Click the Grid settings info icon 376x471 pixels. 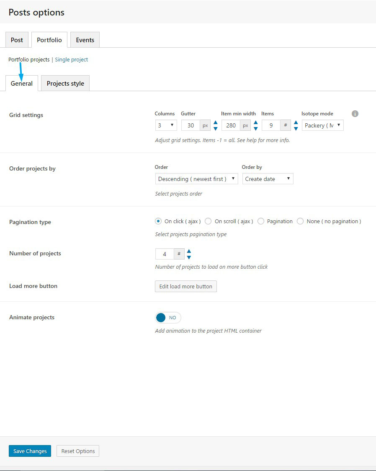[x=355, y=114]
